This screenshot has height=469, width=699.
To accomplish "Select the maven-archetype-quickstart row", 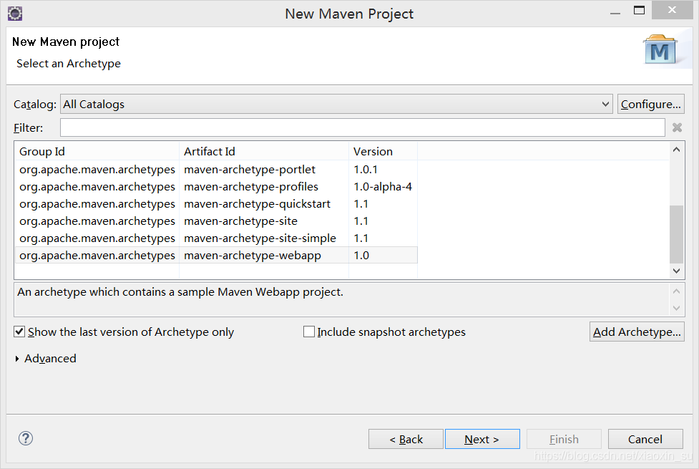I will (216, 204).
